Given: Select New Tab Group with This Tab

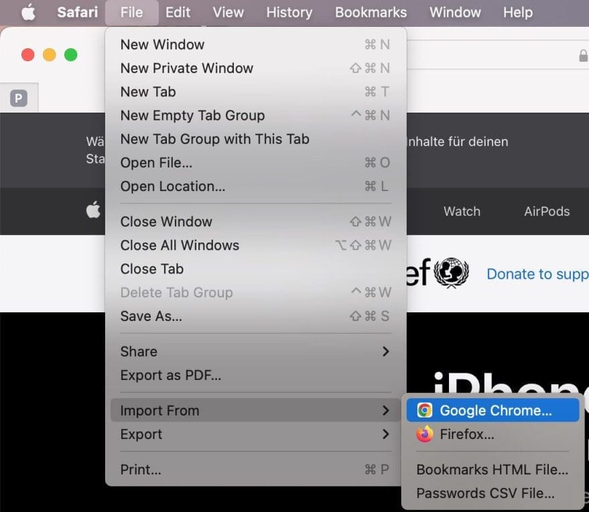Looking at the screenshot, I should point(214,139).
